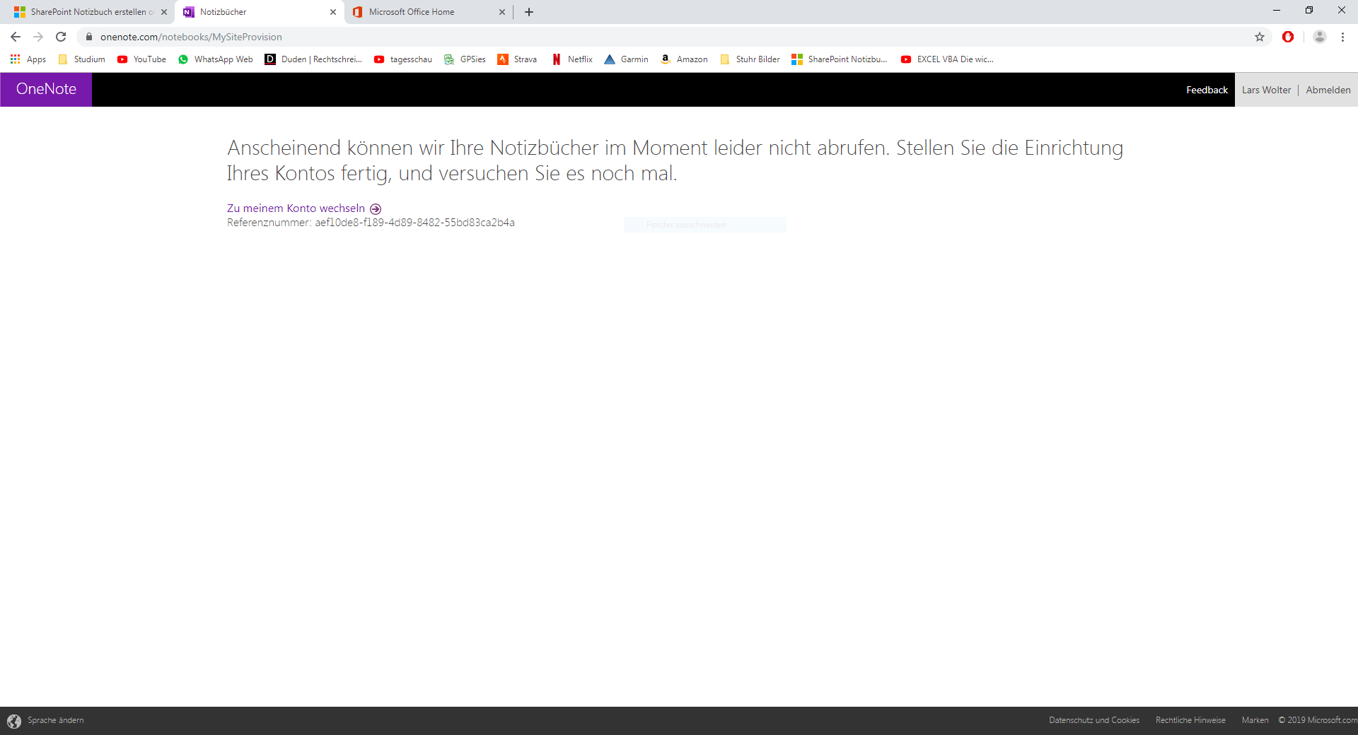The width and height of the screenshot is (1358, 735).
Task: Open the Duden Rechtschreibung bookmark
Action: click(x=313, y=59)
